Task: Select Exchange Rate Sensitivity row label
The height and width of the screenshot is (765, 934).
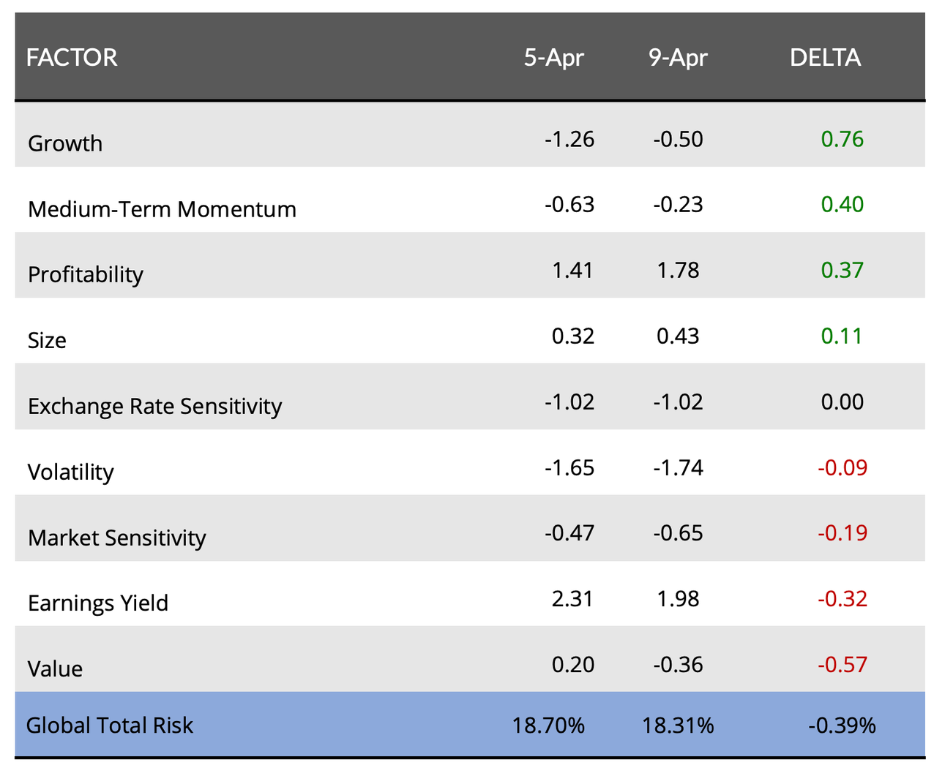Action: [x=154, y=406]
